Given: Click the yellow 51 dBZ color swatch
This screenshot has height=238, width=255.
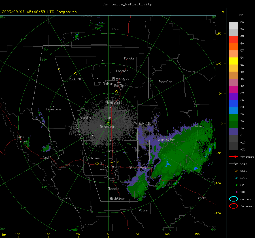Looking at the screenshot, I should (x=233, y=61).
